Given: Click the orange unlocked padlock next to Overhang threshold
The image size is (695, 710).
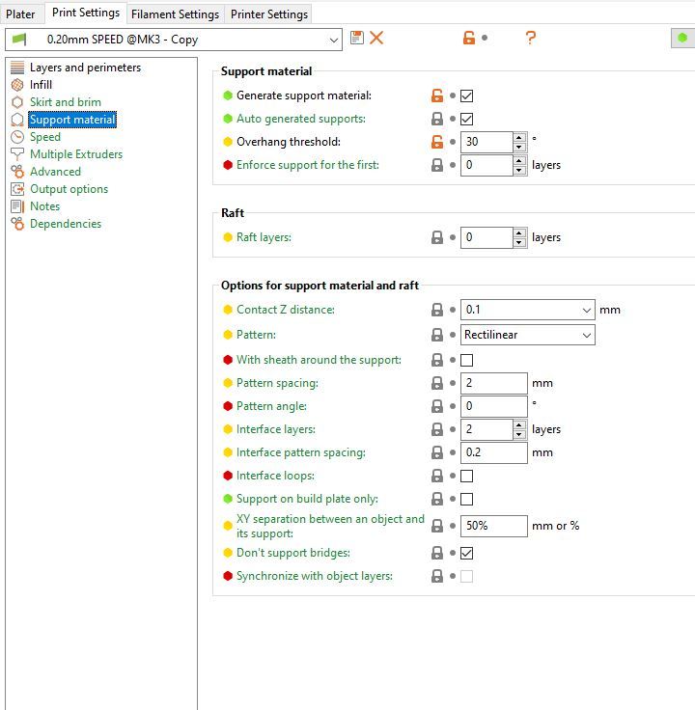Looking at the screenshot, I should (x=437, y=142).
